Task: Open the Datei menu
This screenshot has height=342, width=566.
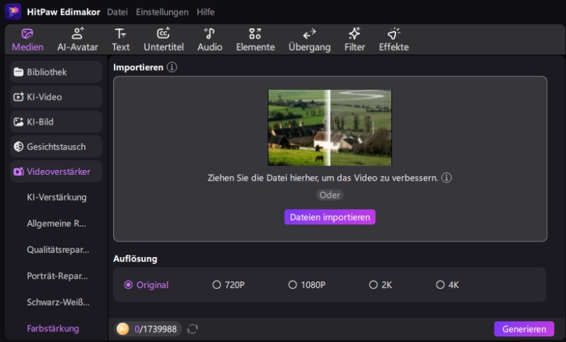Action: pos(118,12)
